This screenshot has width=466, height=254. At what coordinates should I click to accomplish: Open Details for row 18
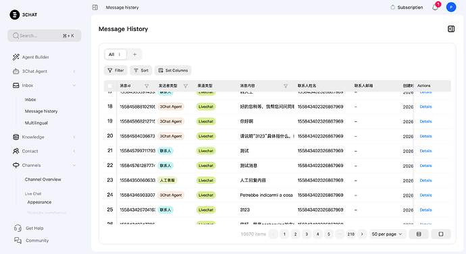(x=425, y=106)
